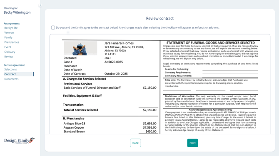The image size is (279, 156).
Task: Click the October 29, 2025 contract date
Action: point(116,73)
